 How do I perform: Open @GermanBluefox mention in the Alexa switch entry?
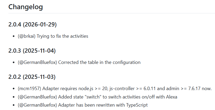(x=37, y=97)
